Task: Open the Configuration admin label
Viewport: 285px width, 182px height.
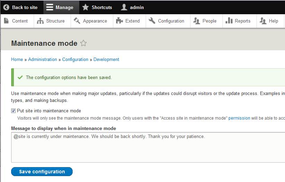Action: click(x=171, y=21)
